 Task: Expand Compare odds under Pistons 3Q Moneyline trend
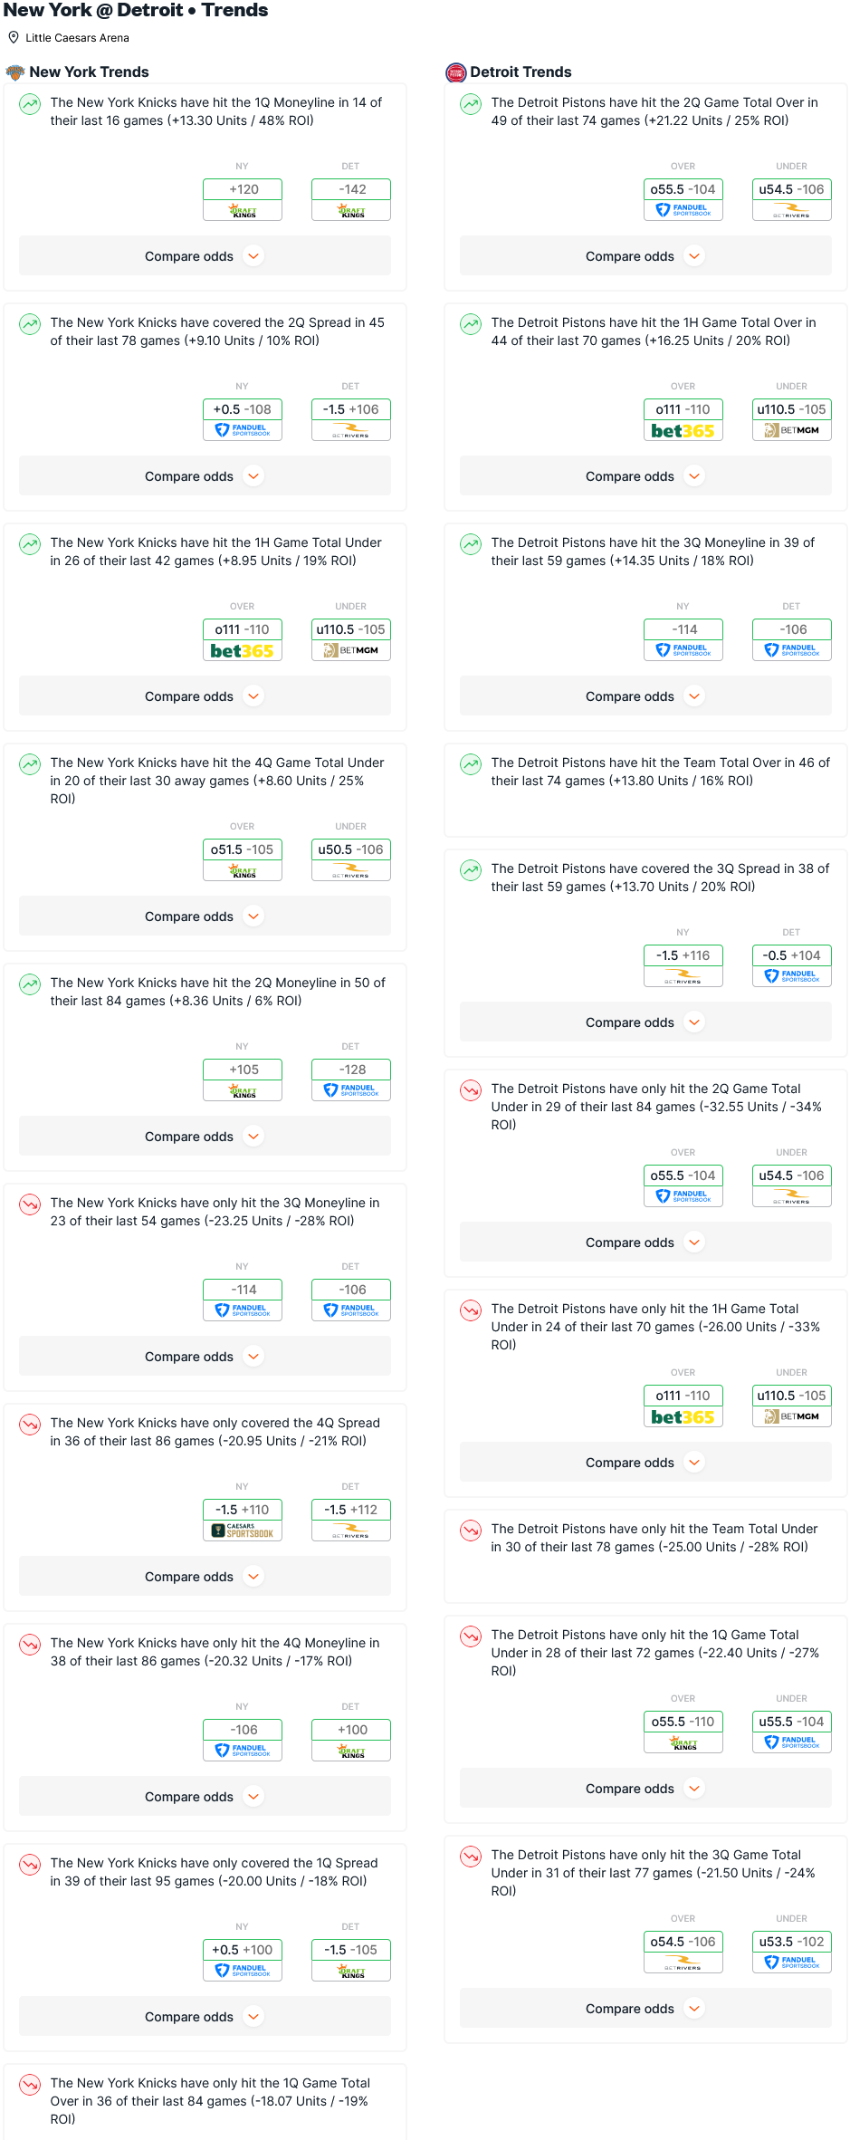click(645, 696)
